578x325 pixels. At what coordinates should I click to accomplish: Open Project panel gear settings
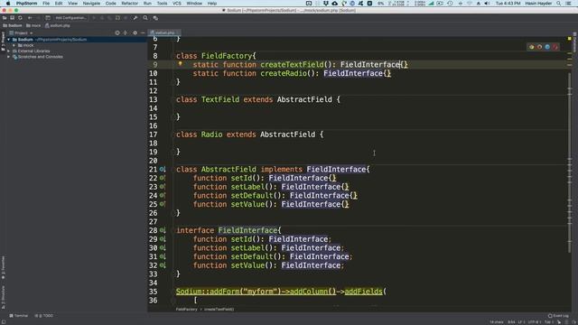pyautogui.click(x=135, y=32)
